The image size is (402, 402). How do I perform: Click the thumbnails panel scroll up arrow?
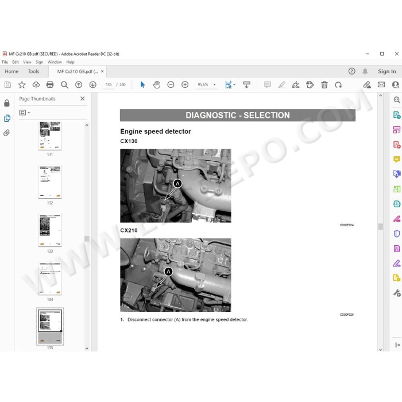coord(87,125)
